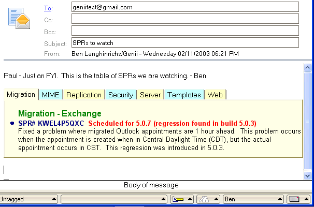
Task: Click the Bcc input field
Action: pos(185,31)
